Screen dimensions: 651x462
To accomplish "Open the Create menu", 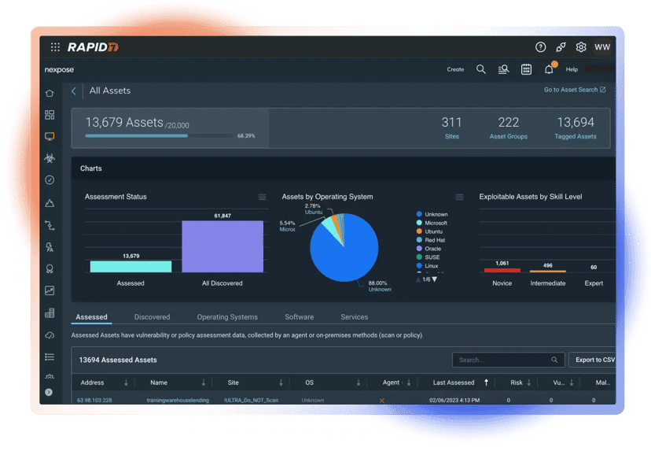I will click(455, 69).
